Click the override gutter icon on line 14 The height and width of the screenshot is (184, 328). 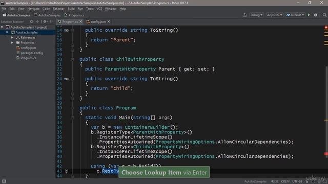(66, 30)
